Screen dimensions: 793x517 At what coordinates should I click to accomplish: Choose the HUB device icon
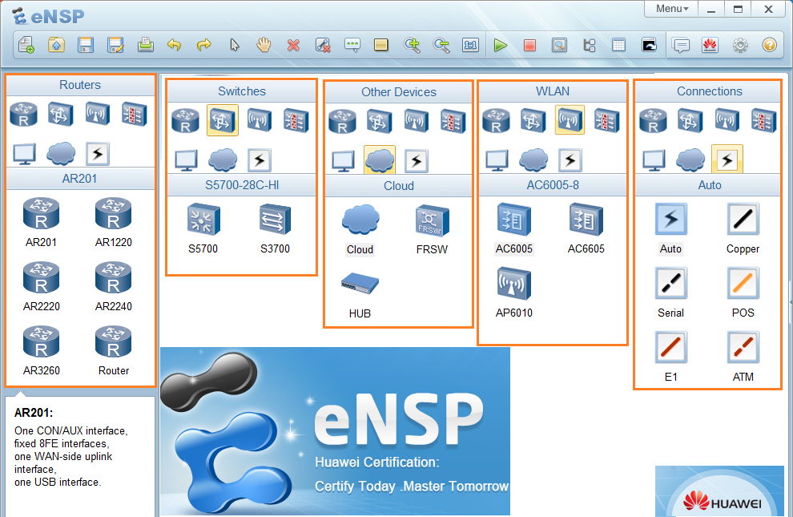pyautogui.click(x=360, y=285)
